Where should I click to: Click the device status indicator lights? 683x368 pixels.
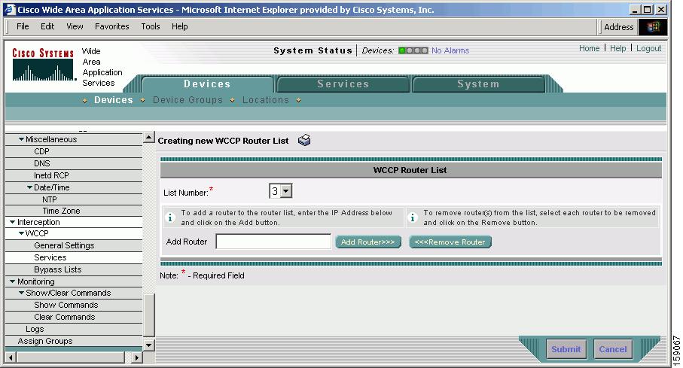coord(413,50)
